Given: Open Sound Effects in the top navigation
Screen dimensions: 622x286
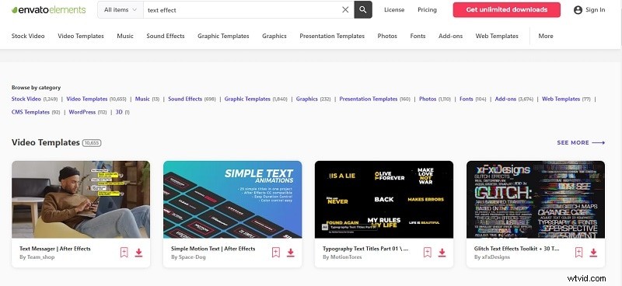Looking at the screenshot, I should coord(166,36).
